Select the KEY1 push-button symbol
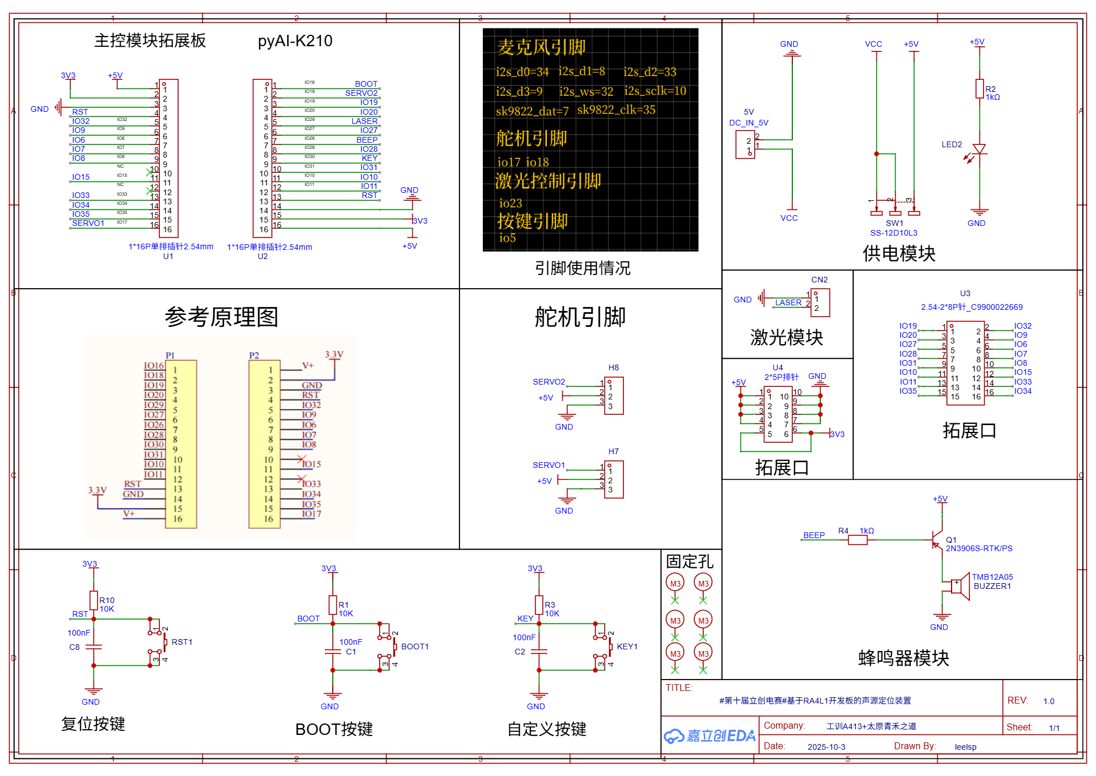Image resolution: width=1096 pixels, height=776 pixels. pos(603,647)
